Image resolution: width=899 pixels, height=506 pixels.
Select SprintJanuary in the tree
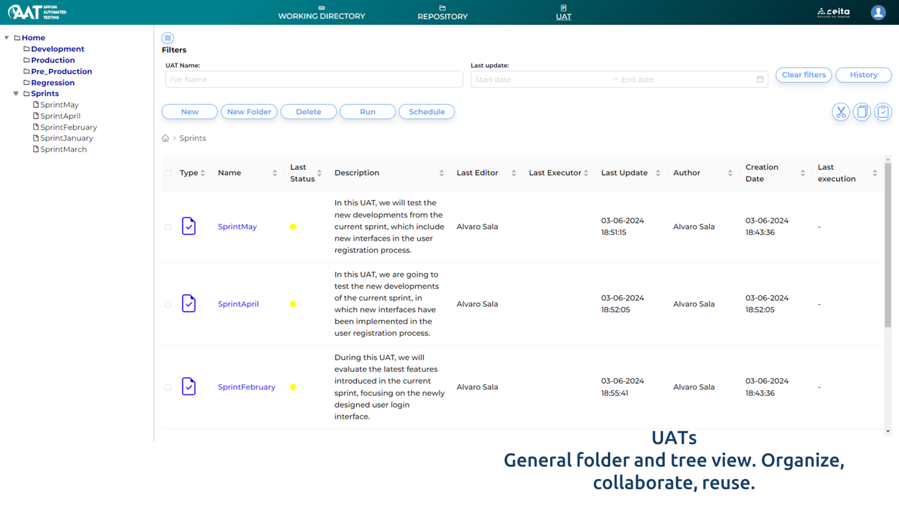(x=67, y=138)
